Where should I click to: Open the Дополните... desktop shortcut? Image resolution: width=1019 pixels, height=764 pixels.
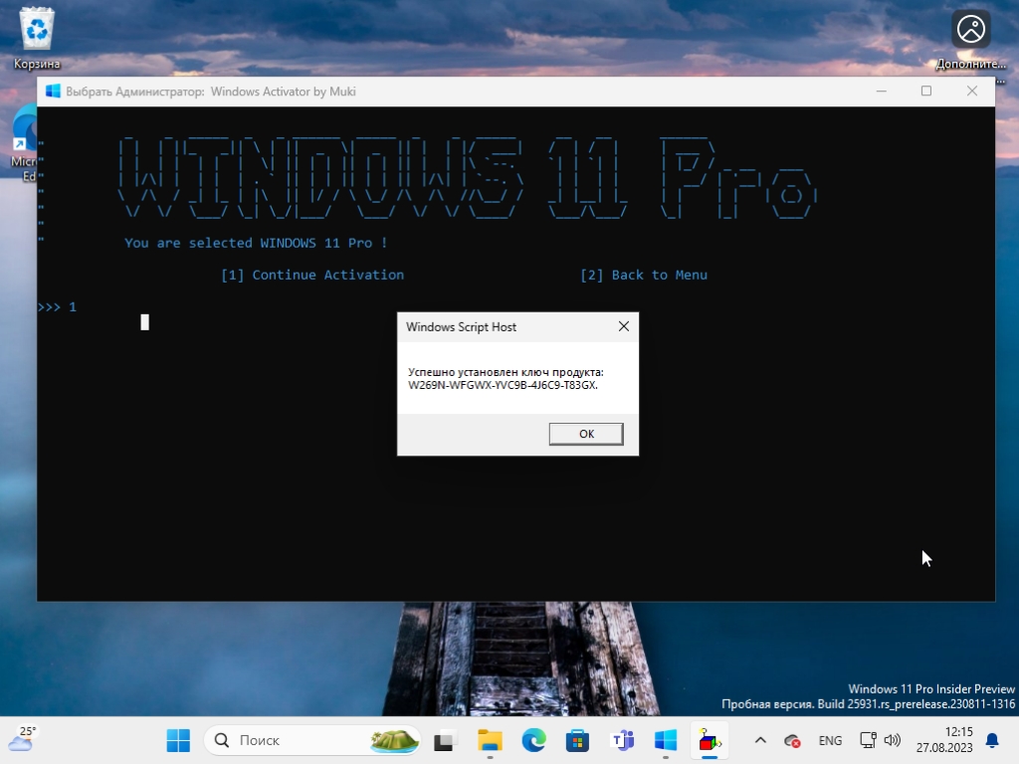(x=971, y=39)
